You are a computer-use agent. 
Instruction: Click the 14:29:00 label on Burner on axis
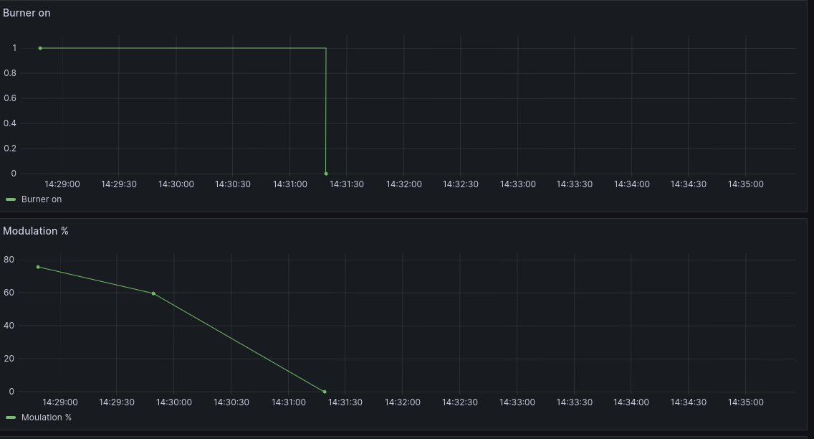pyautogui.click(x=62, y=184)
